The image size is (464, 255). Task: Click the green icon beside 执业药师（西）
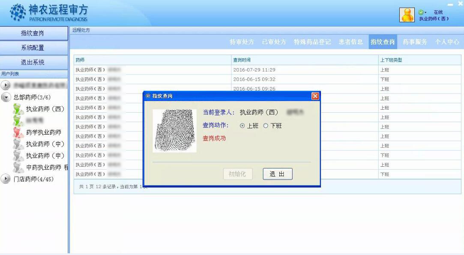pyautogui.click(x=18, y=109)
